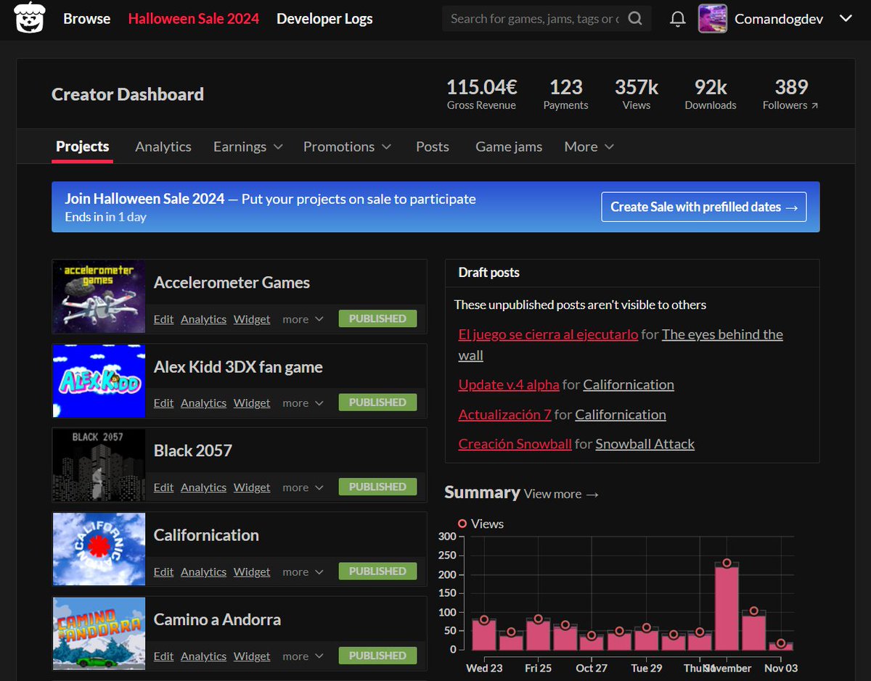Open Analytics for Camino a Andorra

tap(203, 656)
